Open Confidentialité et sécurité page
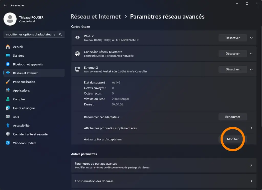This screenshot has height=190, width=262. (34, 134)
